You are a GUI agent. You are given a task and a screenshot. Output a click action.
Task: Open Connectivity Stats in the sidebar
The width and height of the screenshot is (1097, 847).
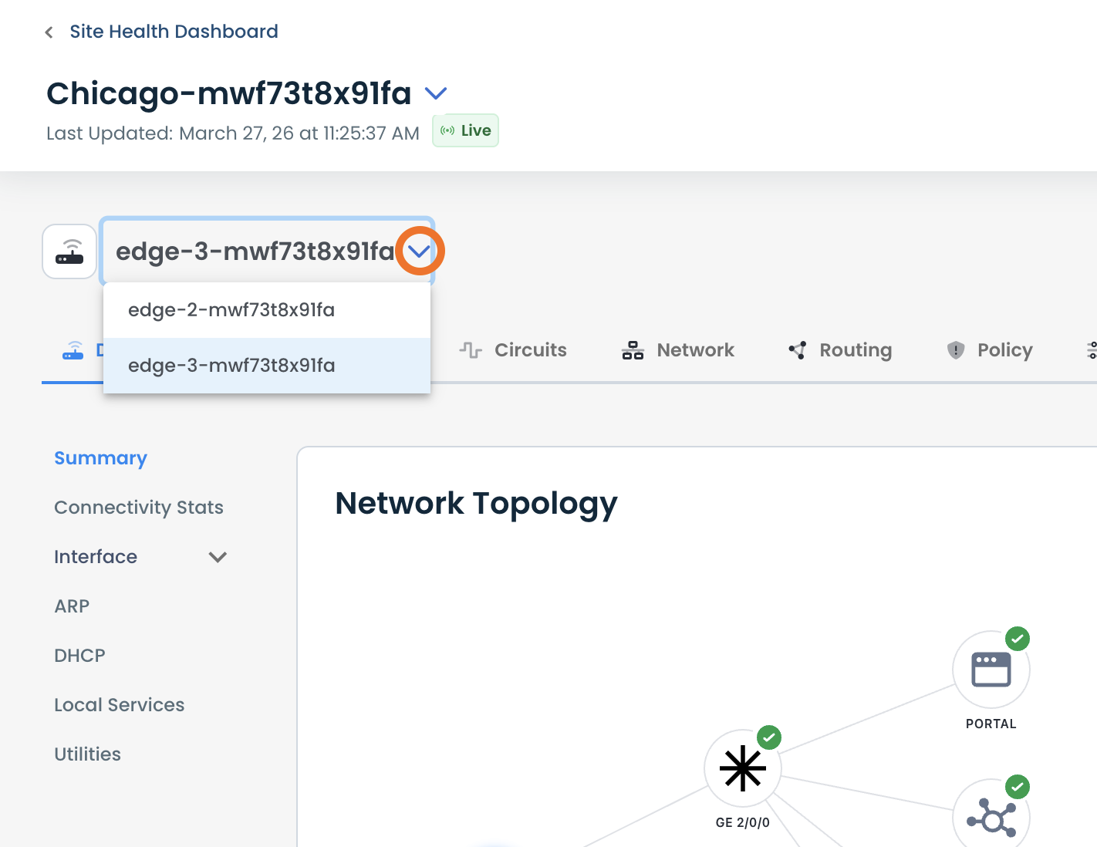[139, 508]
